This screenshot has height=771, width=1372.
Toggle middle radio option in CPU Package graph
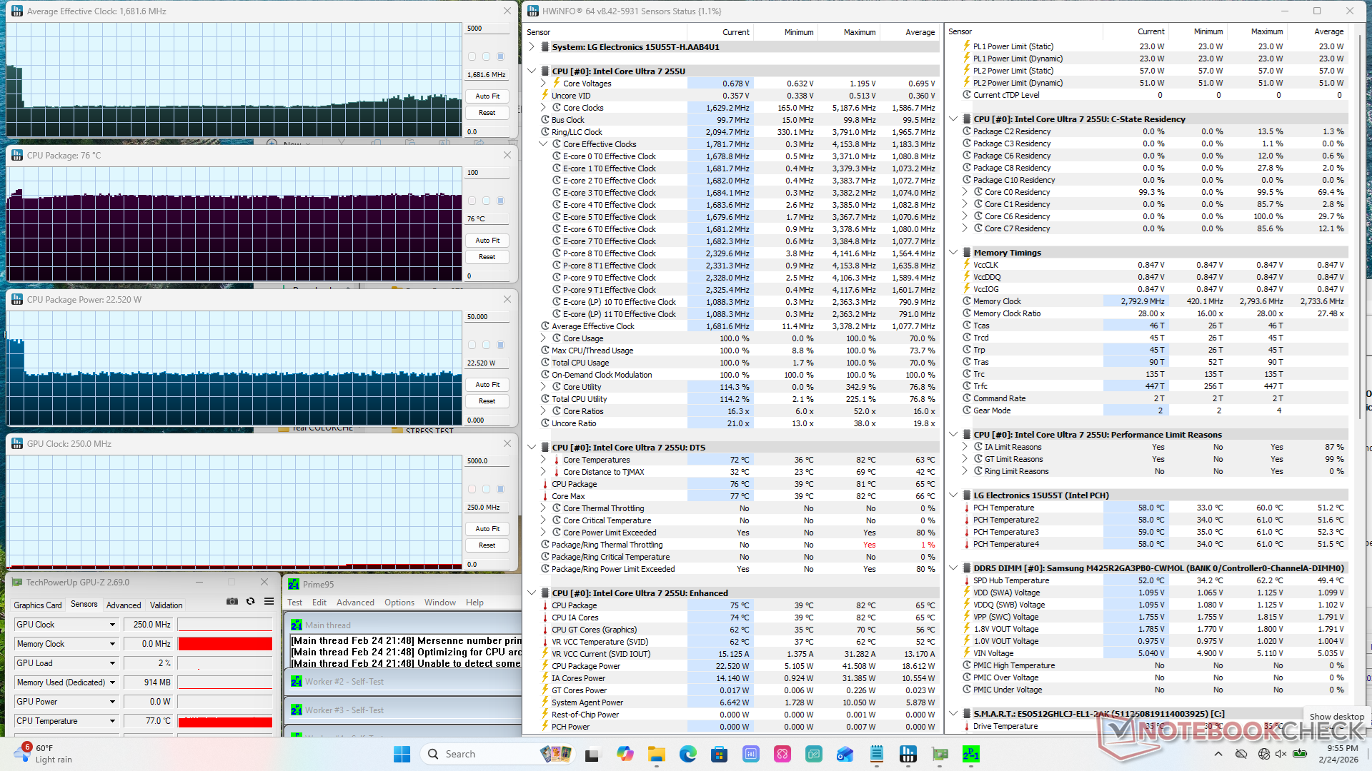click(x=486, y=201)
